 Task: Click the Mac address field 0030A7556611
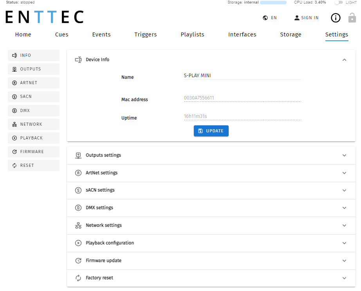coord(242,98)
